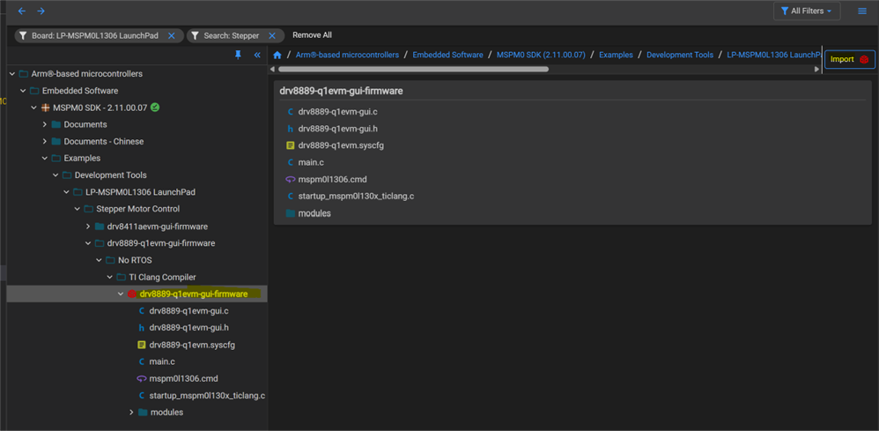Click breadcrumb scrollbar left arrow
This screenshot has height=431, width=879.
(273, 69)
